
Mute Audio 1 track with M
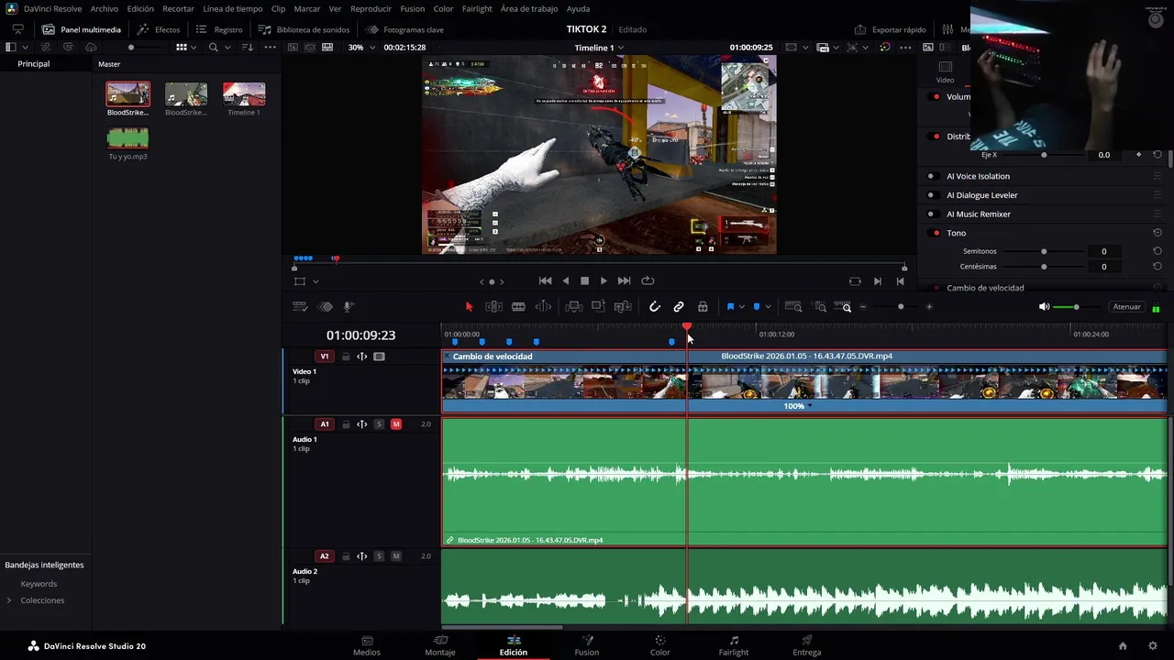(x=396, y=424)
